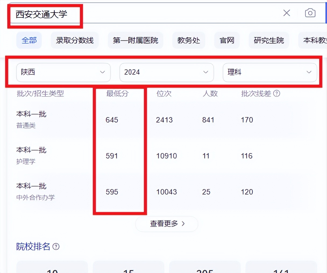The image size is (327, 273).
Task: Open camera image search icon
Action: click(x=310, y=13)
